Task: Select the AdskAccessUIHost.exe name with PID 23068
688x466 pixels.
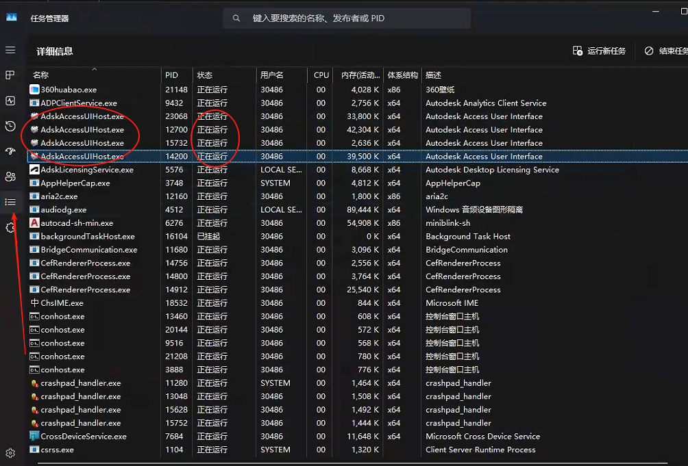Action: click(82, 116)
